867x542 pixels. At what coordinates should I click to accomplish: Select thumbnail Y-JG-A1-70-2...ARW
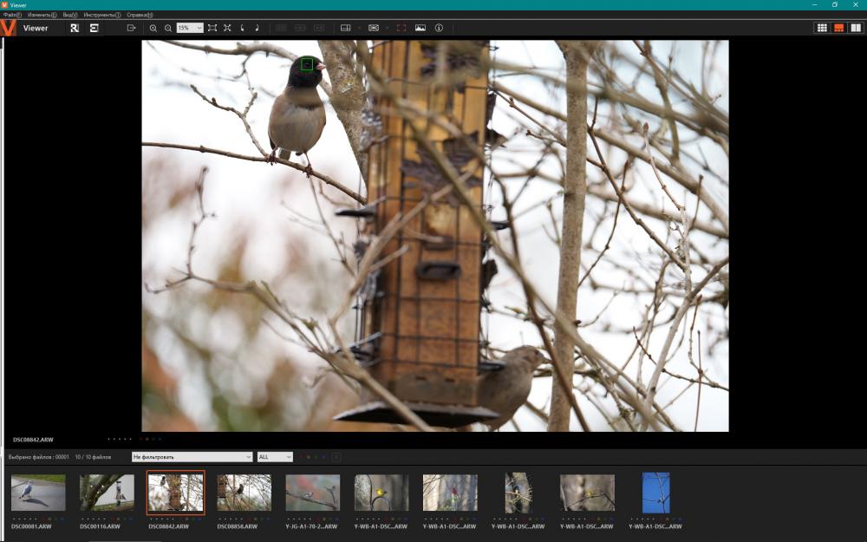point(312,493)
